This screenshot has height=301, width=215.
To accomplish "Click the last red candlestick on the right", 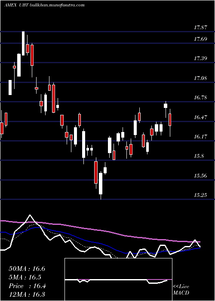I will pos(170,120).
